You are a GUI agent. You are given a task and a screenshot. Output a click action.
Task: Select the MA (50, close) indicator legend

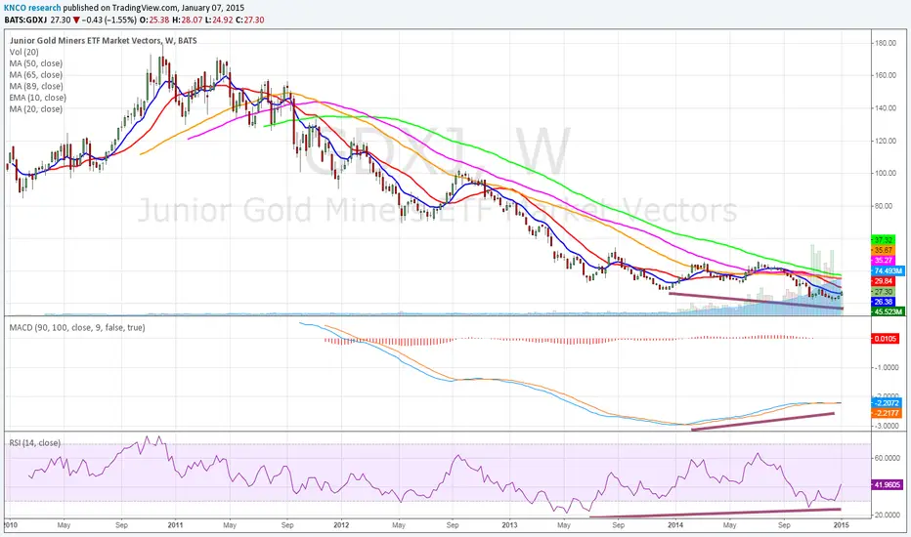point(36,63)
